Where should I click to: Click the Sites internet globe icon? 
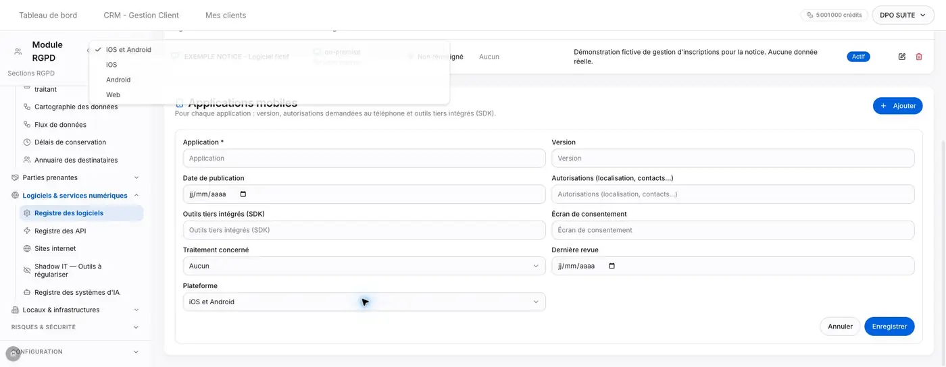coord(27,248)
